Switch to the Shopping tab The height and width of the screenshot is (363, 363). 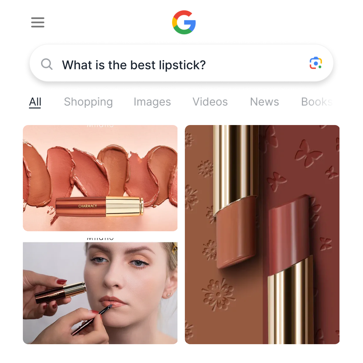tap(88, 102)
